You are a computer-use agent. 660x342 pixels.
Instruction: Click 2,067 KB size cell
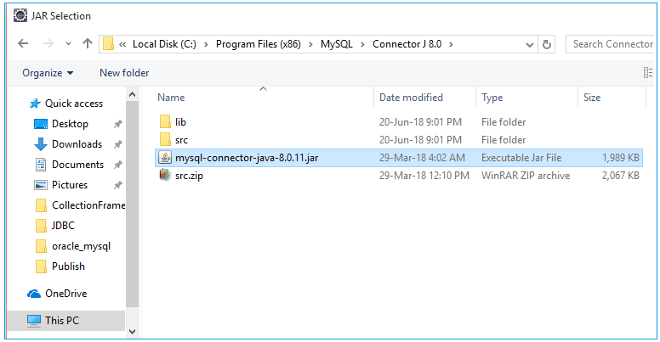pyautogui.click(x=620, y=176)
